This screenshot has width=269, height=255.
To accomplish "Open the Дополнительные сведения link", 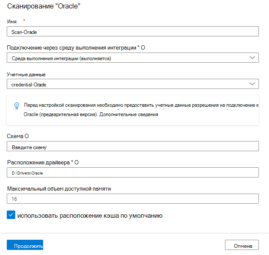I will (x=129, y=114).
